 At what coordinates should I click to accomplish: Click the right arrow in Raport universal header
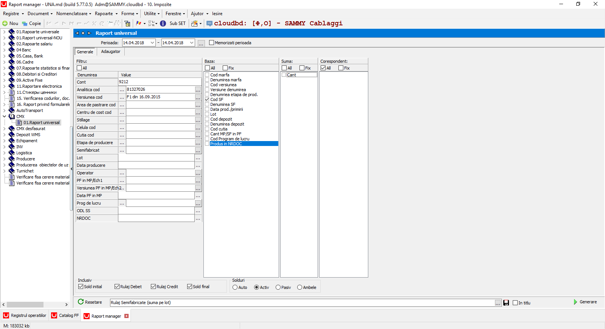(x=90, y=33)
